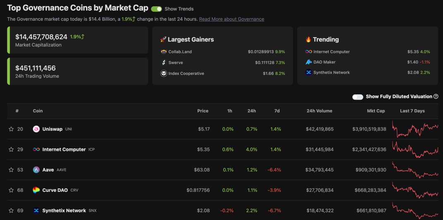
Task: Click the Swerve icon in Largest Gainers
Action: pos(163,62)
